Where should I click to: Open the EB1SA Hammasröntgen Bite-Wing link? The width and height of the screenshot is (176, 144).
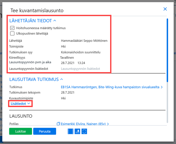point(112,87)
